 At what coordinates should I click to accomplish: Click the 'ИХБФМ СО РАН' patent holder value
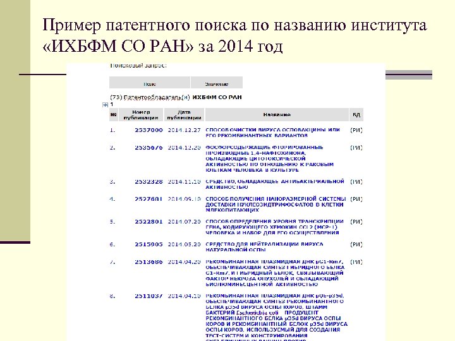[217, 97]
